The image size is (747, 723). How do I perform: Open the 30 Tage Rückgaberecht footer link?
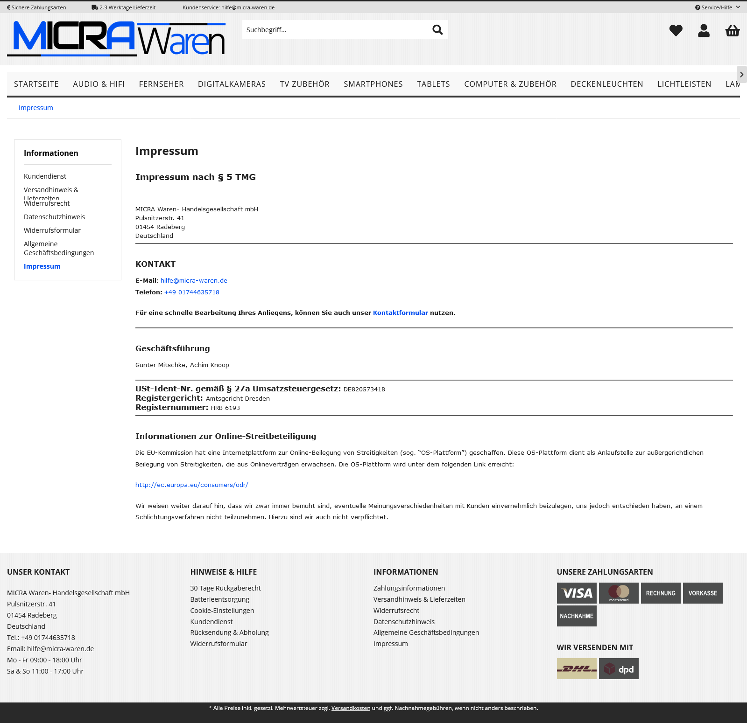(226, 588)
